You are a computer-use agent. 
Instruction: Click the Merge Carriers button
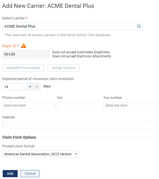pyautogui.click(x=64, y=68)
